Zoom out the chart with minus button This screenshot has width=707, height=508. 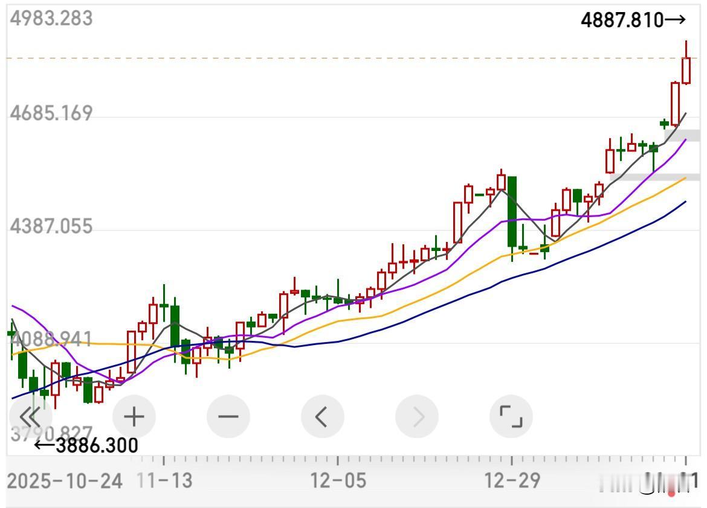pos(228,416)
